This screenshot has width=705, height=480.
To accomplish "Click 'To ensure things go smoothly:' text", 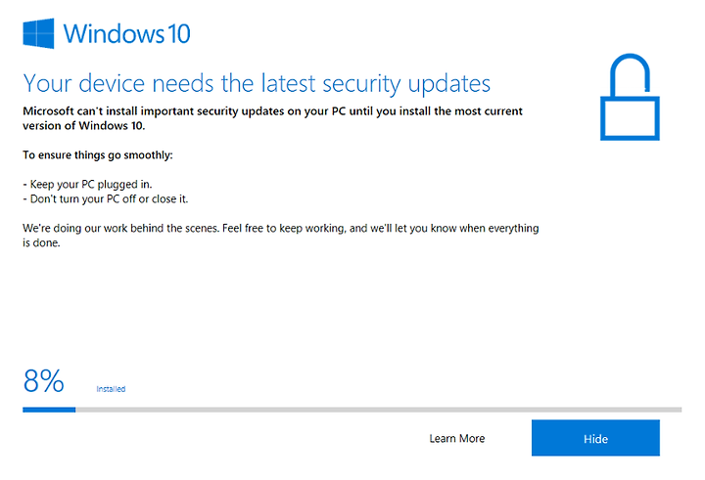I will click(x=98, y=154).
